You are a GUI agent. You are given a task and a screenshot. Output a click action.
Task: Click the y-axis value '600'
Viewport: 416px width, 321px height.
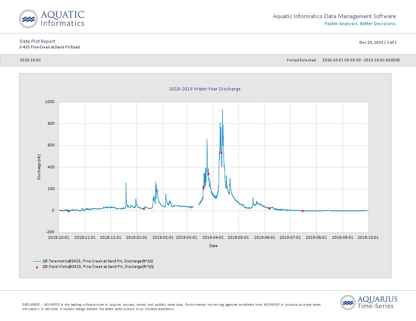tap(51, 145)
